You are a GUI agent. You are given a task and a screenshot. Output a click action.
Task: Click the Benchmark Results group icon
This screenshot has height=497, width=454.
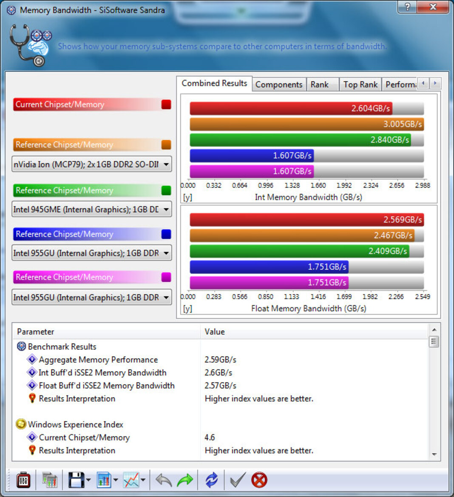21,346
